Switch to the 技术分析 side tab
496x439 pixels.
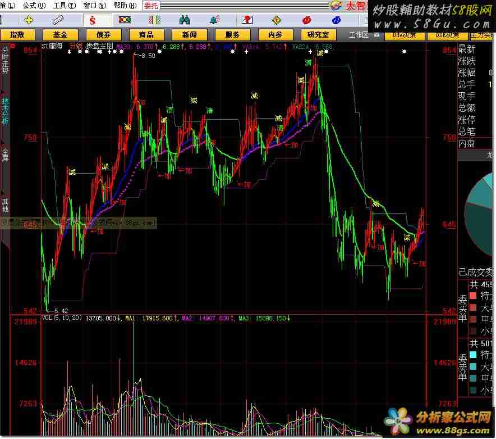(x=5, y=111)
